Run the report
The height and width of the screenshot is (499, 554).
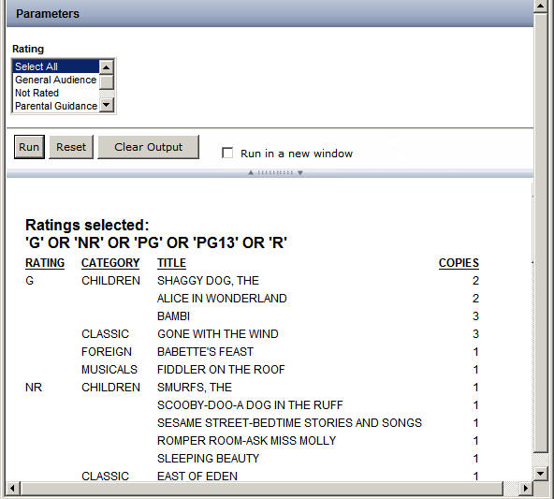29,147
